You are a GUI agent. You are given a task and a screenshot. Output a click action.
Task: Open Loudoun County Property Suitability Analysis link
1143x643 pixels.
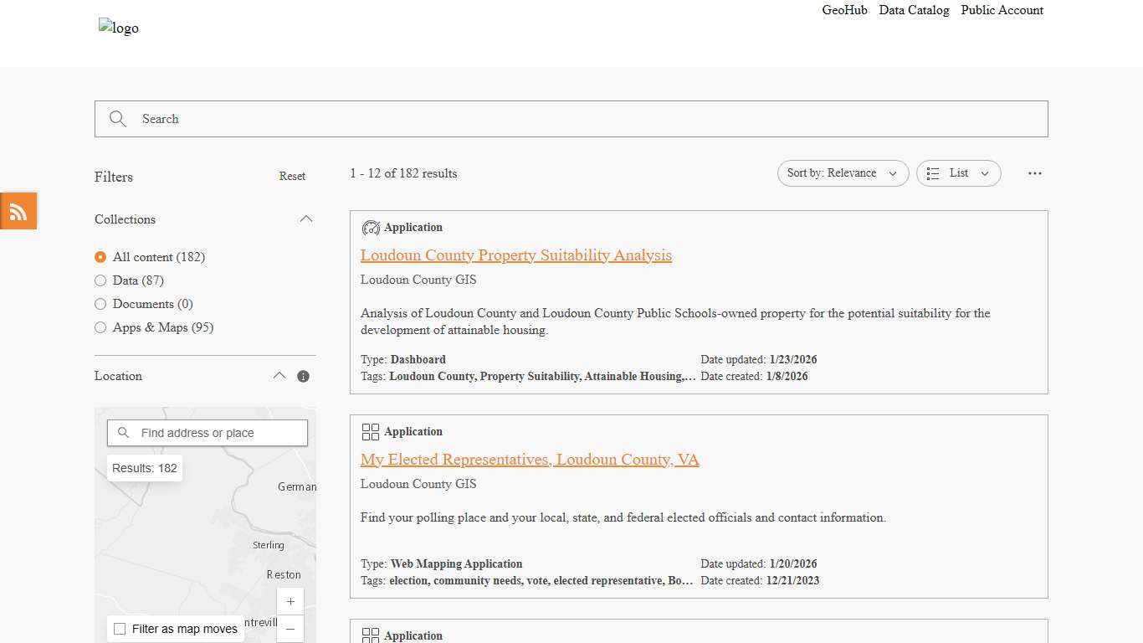(x=515, y=255)
